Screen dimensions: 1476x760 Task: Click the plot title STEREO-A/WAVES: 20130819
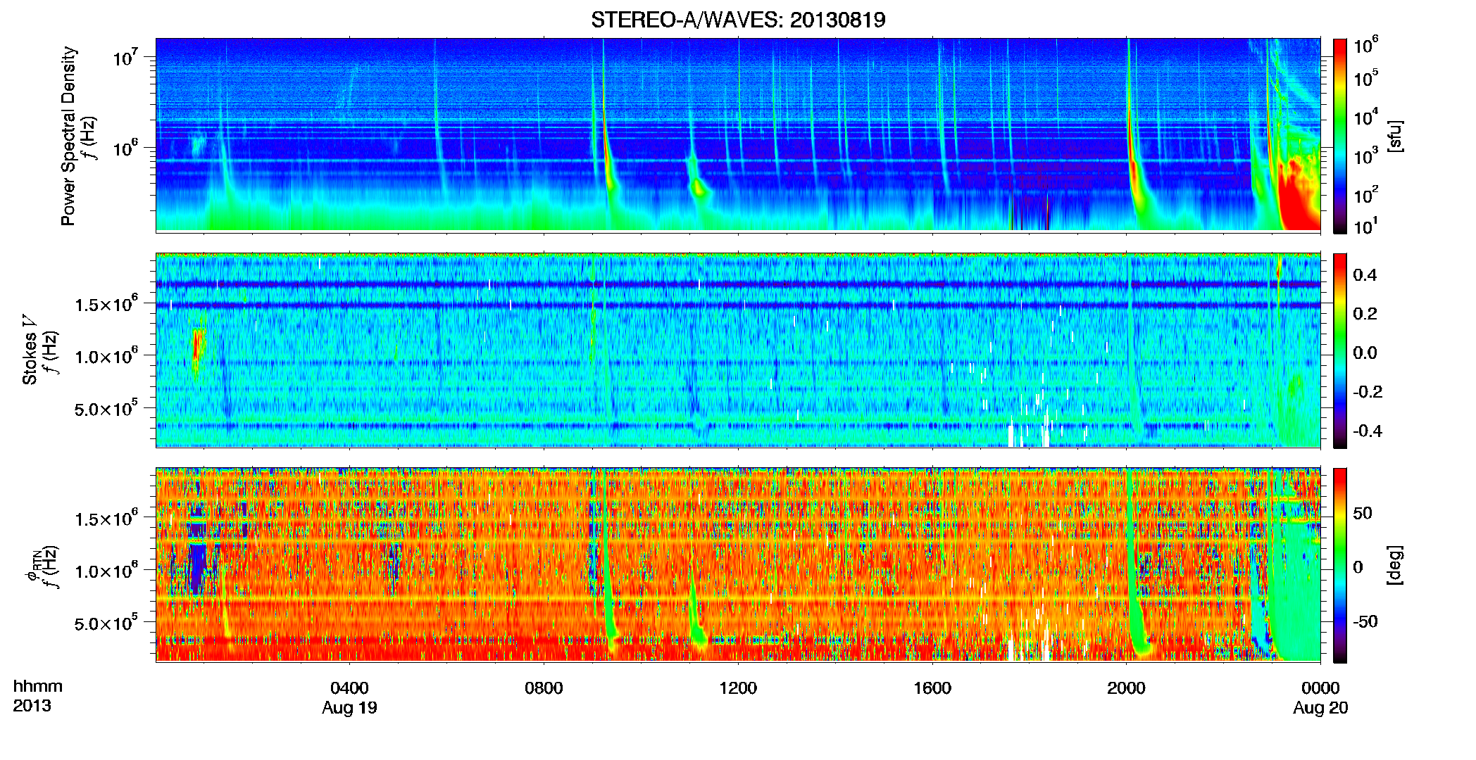coord(738,20)
